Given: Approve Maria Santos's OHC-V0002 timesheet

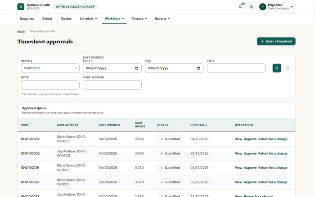Looking at the screenshot, I should (250, 139).
